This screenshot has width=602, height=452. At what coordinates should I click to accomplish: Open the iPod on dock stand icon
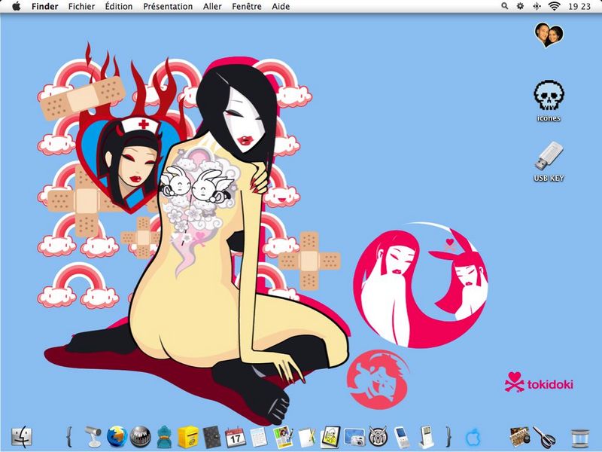click(x=425, y=437)
